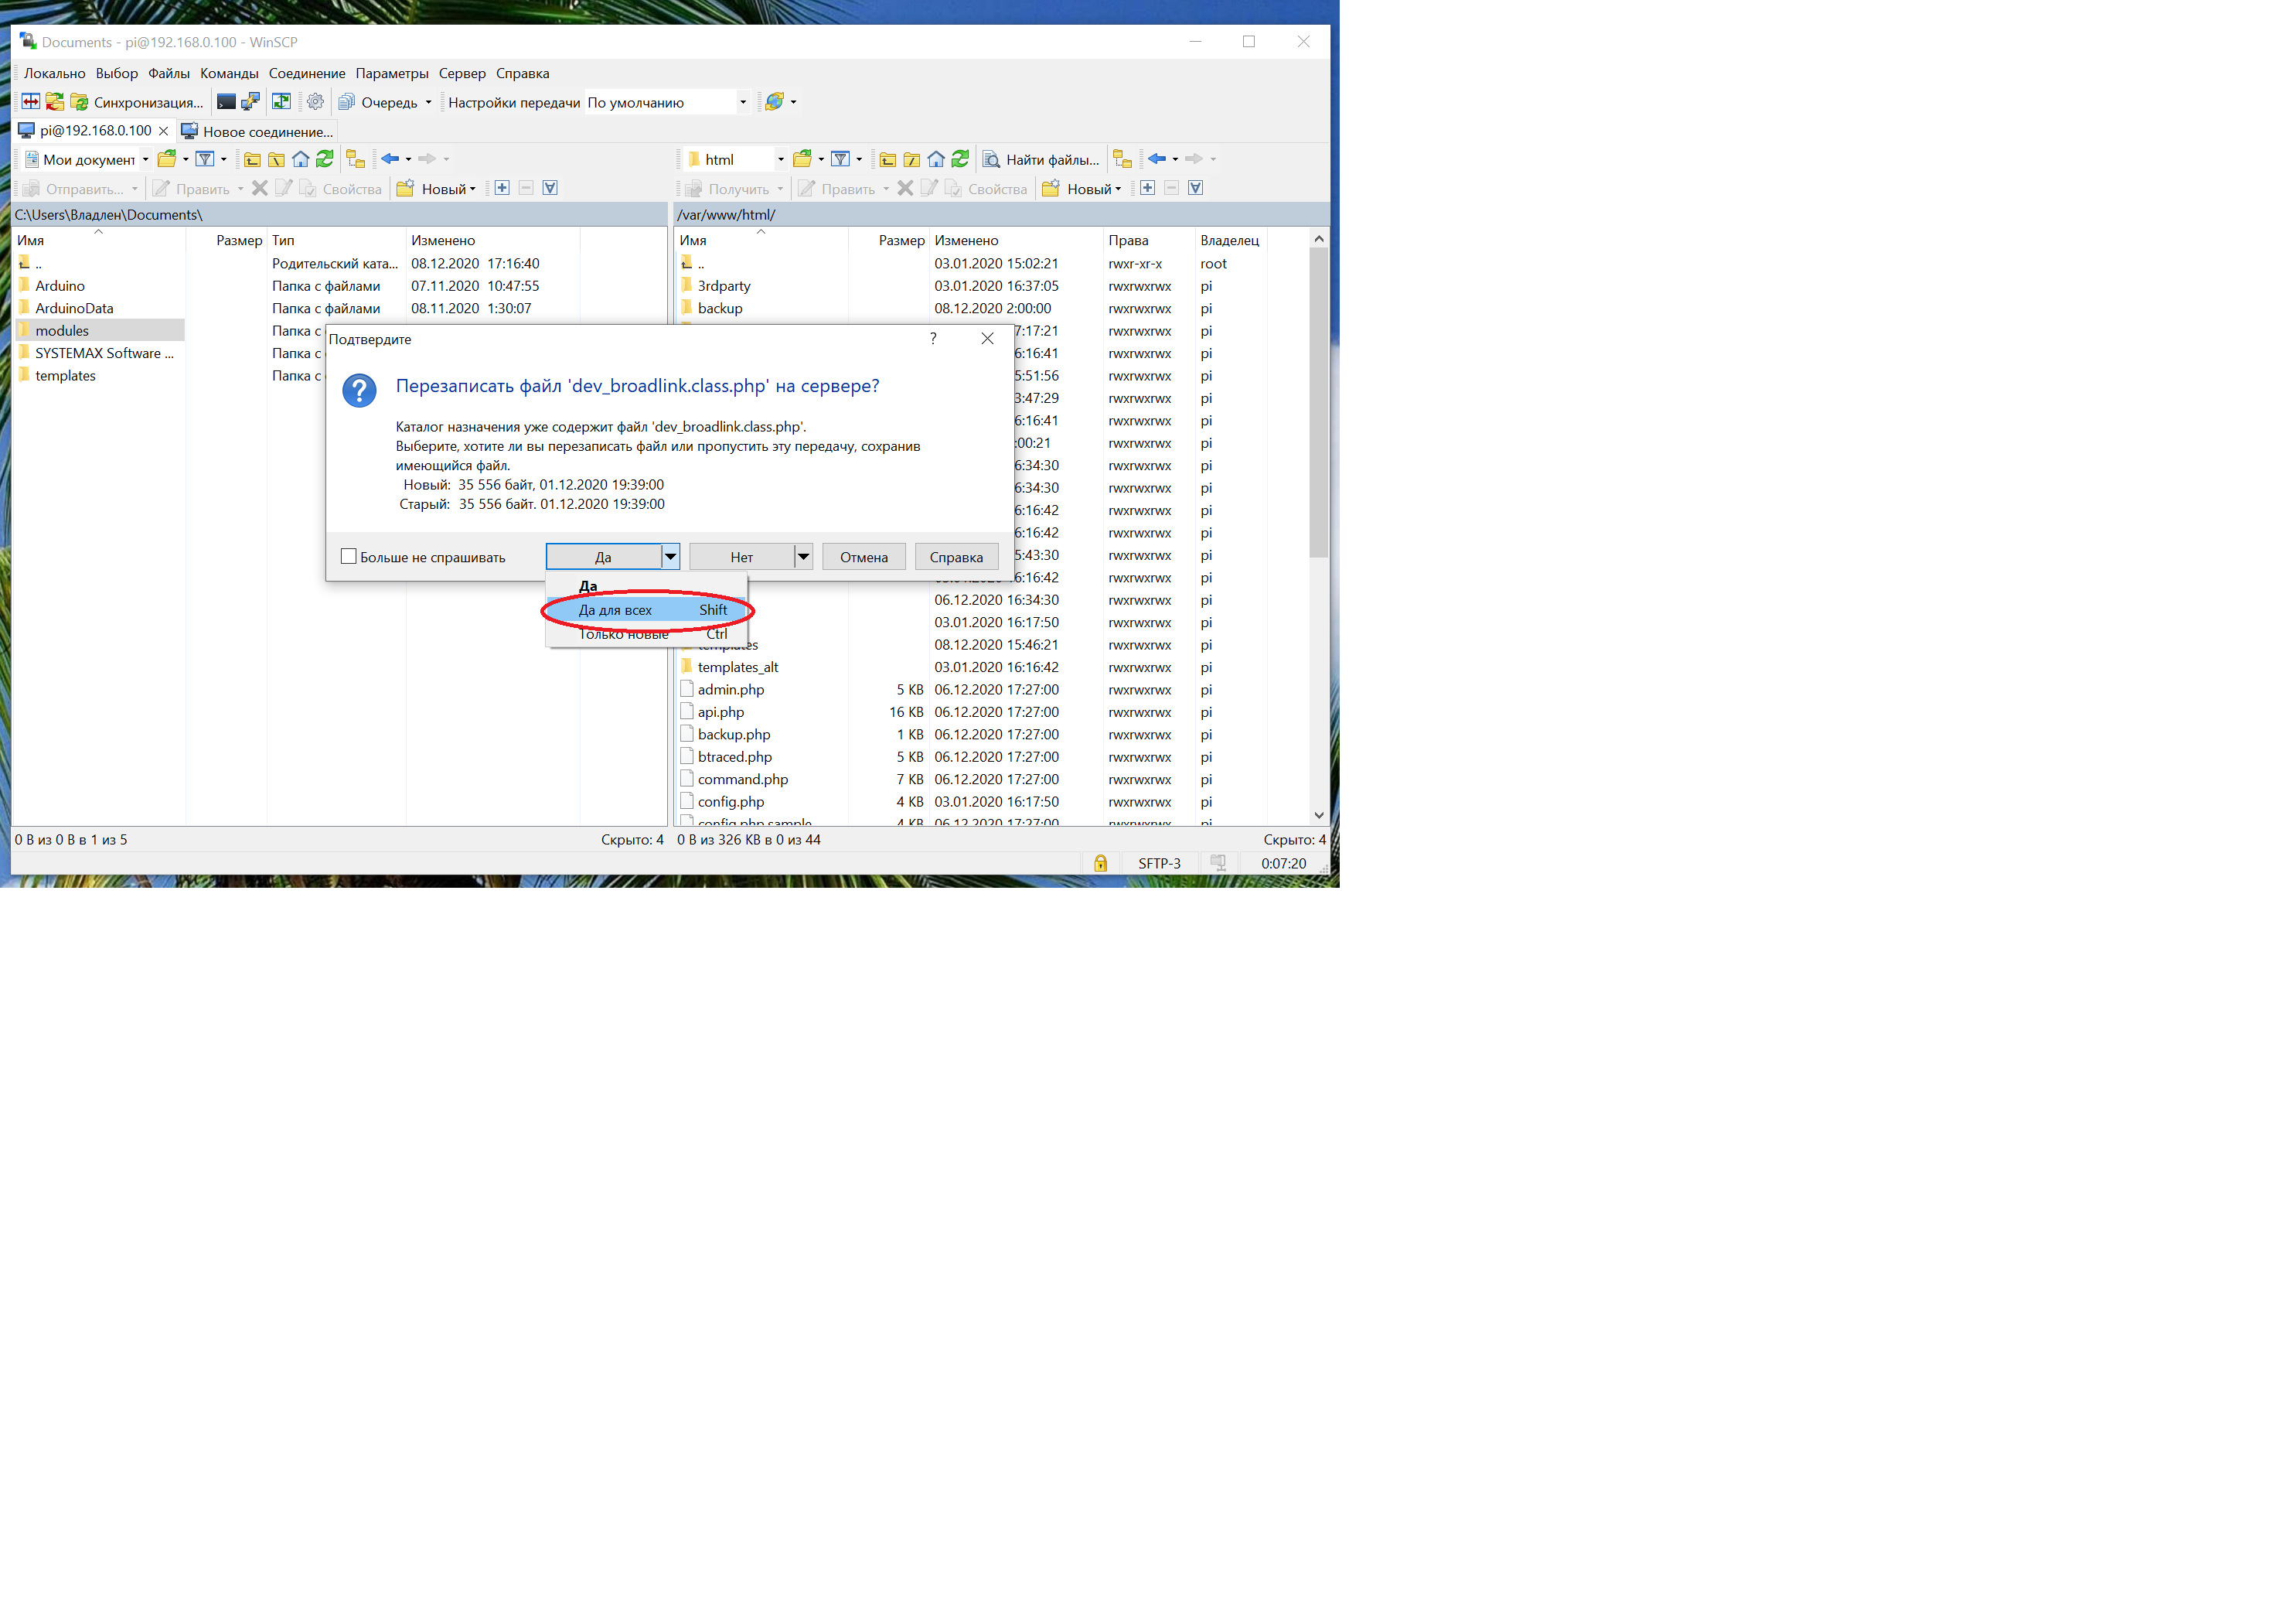Image resolution: width=2296 pixels, height=1624 pixels.
Task: Click the remote parent directory icon
Action: click(887, 159)
